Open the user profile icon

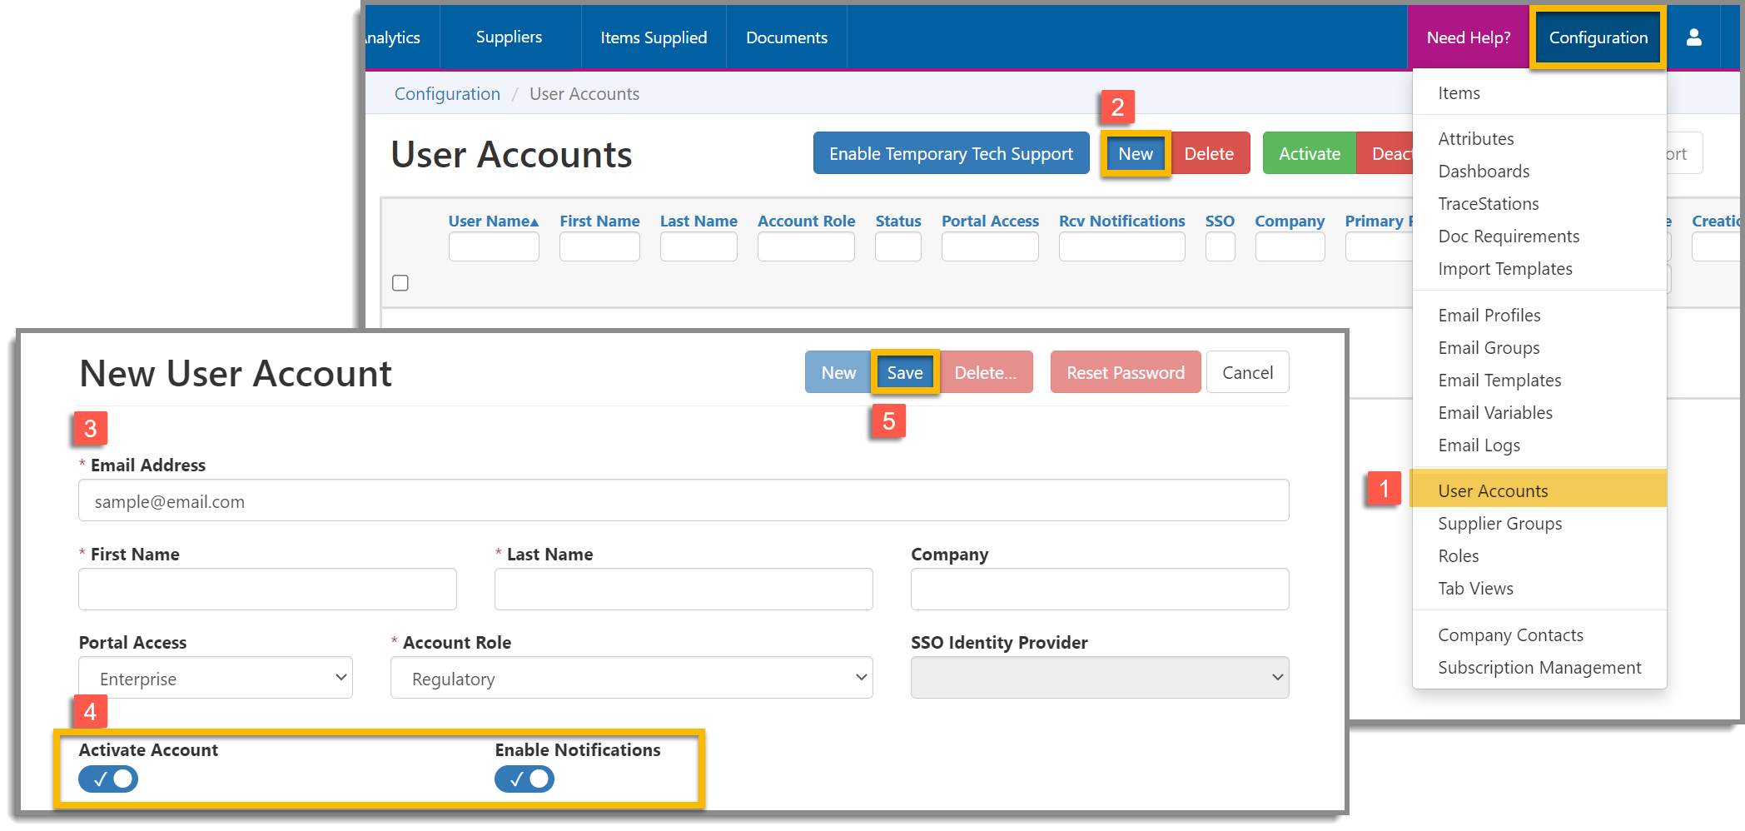1694,37
